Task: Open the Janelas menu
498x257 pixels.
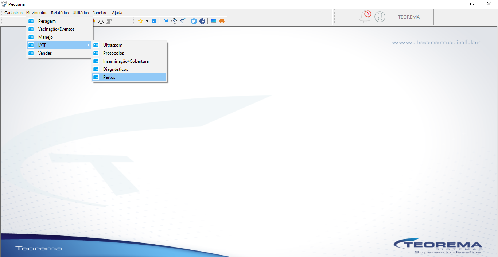Action: pos(100,13)
